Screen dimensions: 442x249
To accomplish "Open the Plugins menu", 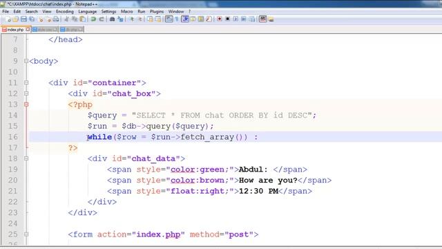I will tap(157, 11).
